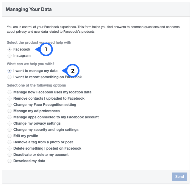Pick 'Remove contacts I uploaded to Facebook'
Viewport: 192px width, 185px height.
(x=10, y=98)
